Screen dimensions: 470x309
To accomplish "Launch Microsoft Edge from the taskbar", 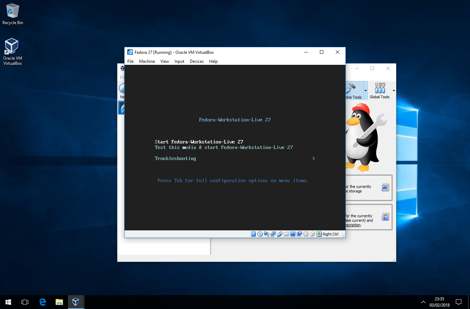I will (x=42, y=302).
